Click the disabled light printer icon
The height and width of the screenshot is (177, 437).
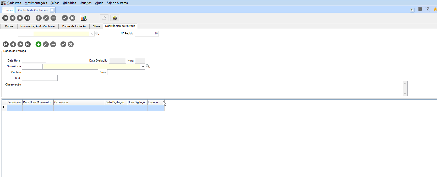104,18
